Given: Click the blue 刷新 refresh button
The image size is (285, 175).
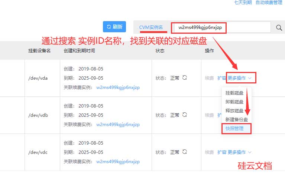Looking at the screenshot, I should [x=114, y=27].
